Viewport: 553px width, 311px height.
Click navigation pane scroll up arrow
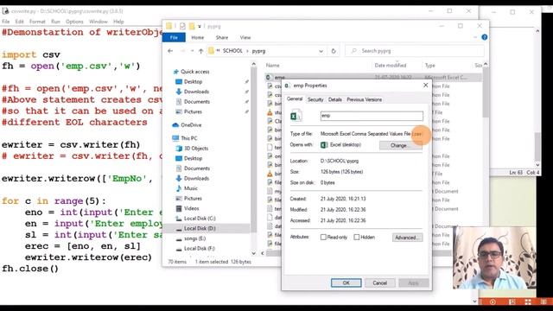tap(253, 64)
